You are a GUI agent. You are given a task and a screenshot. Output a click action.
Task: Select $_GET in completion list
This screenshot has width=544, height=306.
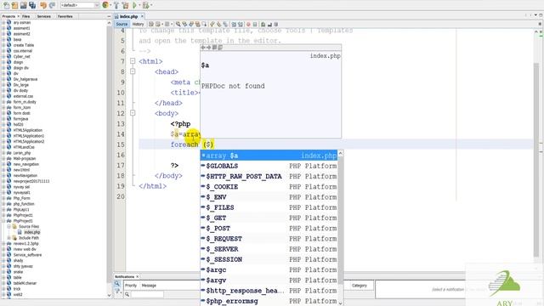tap(269, 218)
